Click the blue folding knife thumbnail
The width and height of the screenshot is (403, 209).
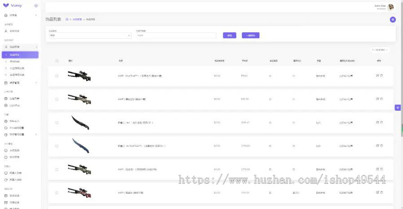pyautogui.click(x=81, y=146)
